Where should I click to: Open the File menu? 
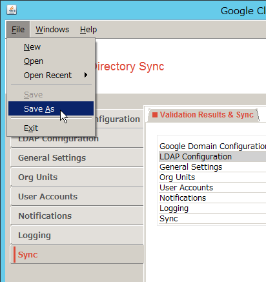click(x=18, y=30)
